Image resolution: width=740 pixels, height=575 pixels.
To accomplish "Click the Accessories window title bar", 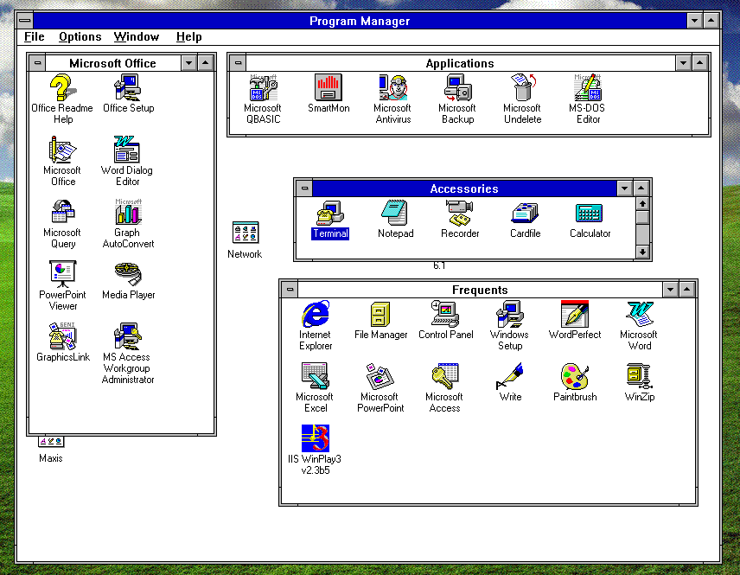I will tap(464, 188).
